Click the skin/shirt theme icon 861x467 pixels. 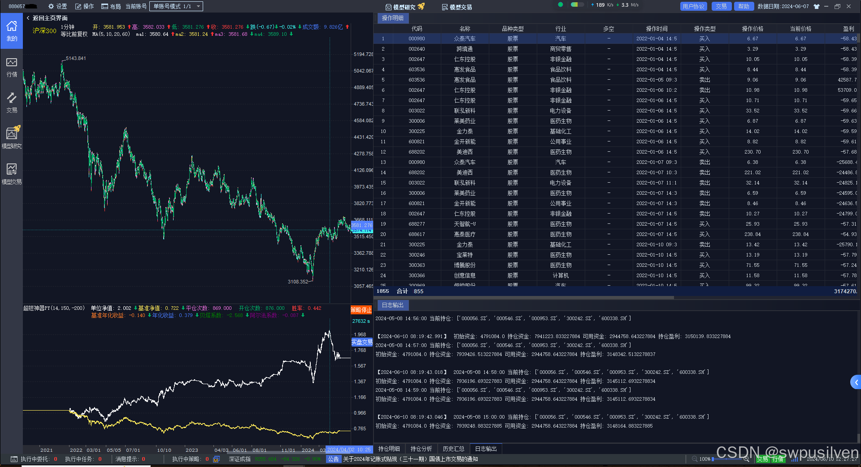click(x=817, y=6)
